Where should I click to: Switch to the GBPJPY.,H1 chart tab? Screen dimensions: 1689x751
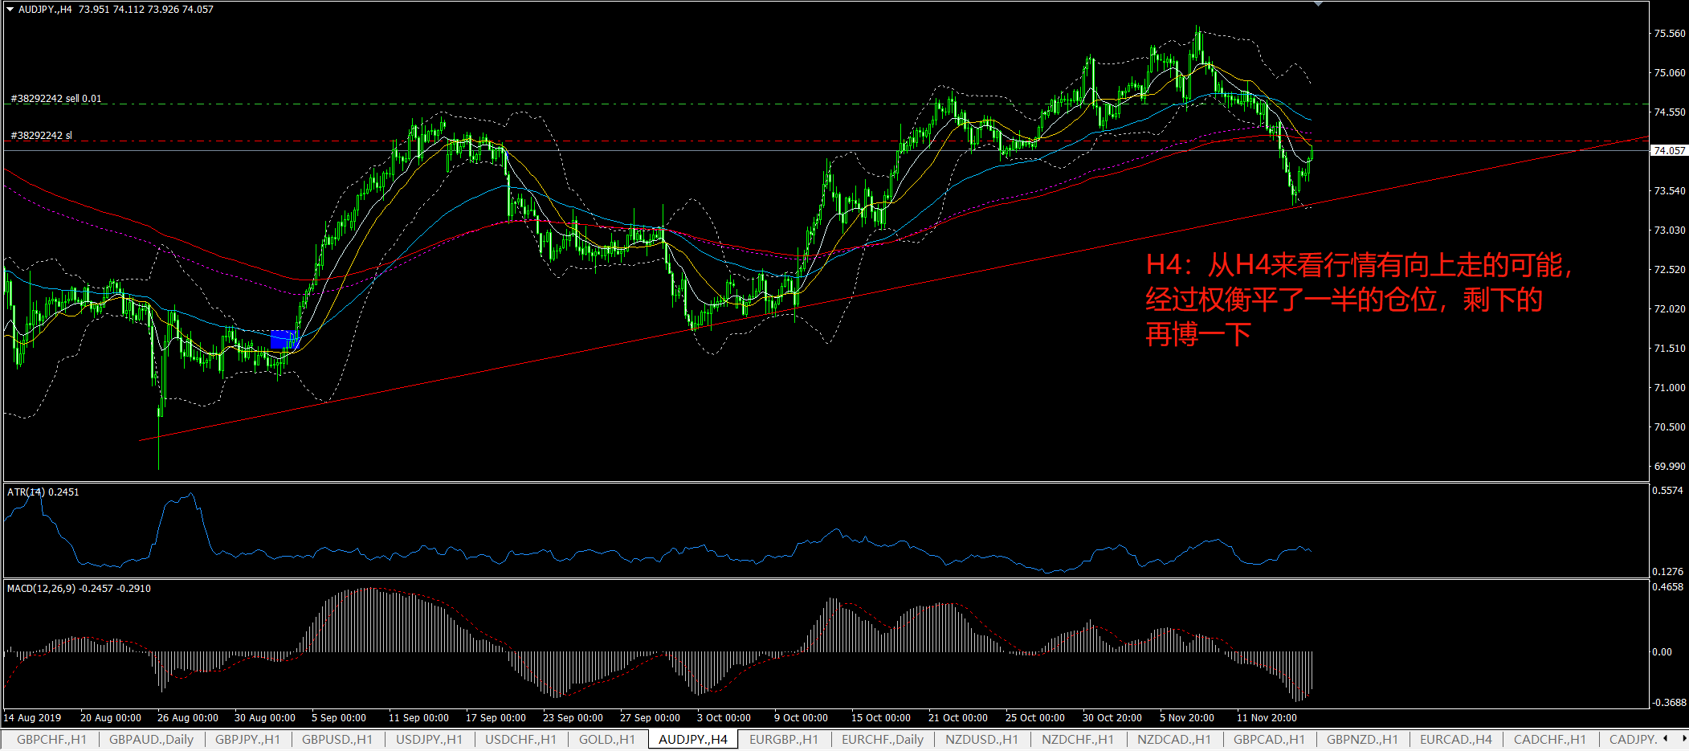[247, 740]
